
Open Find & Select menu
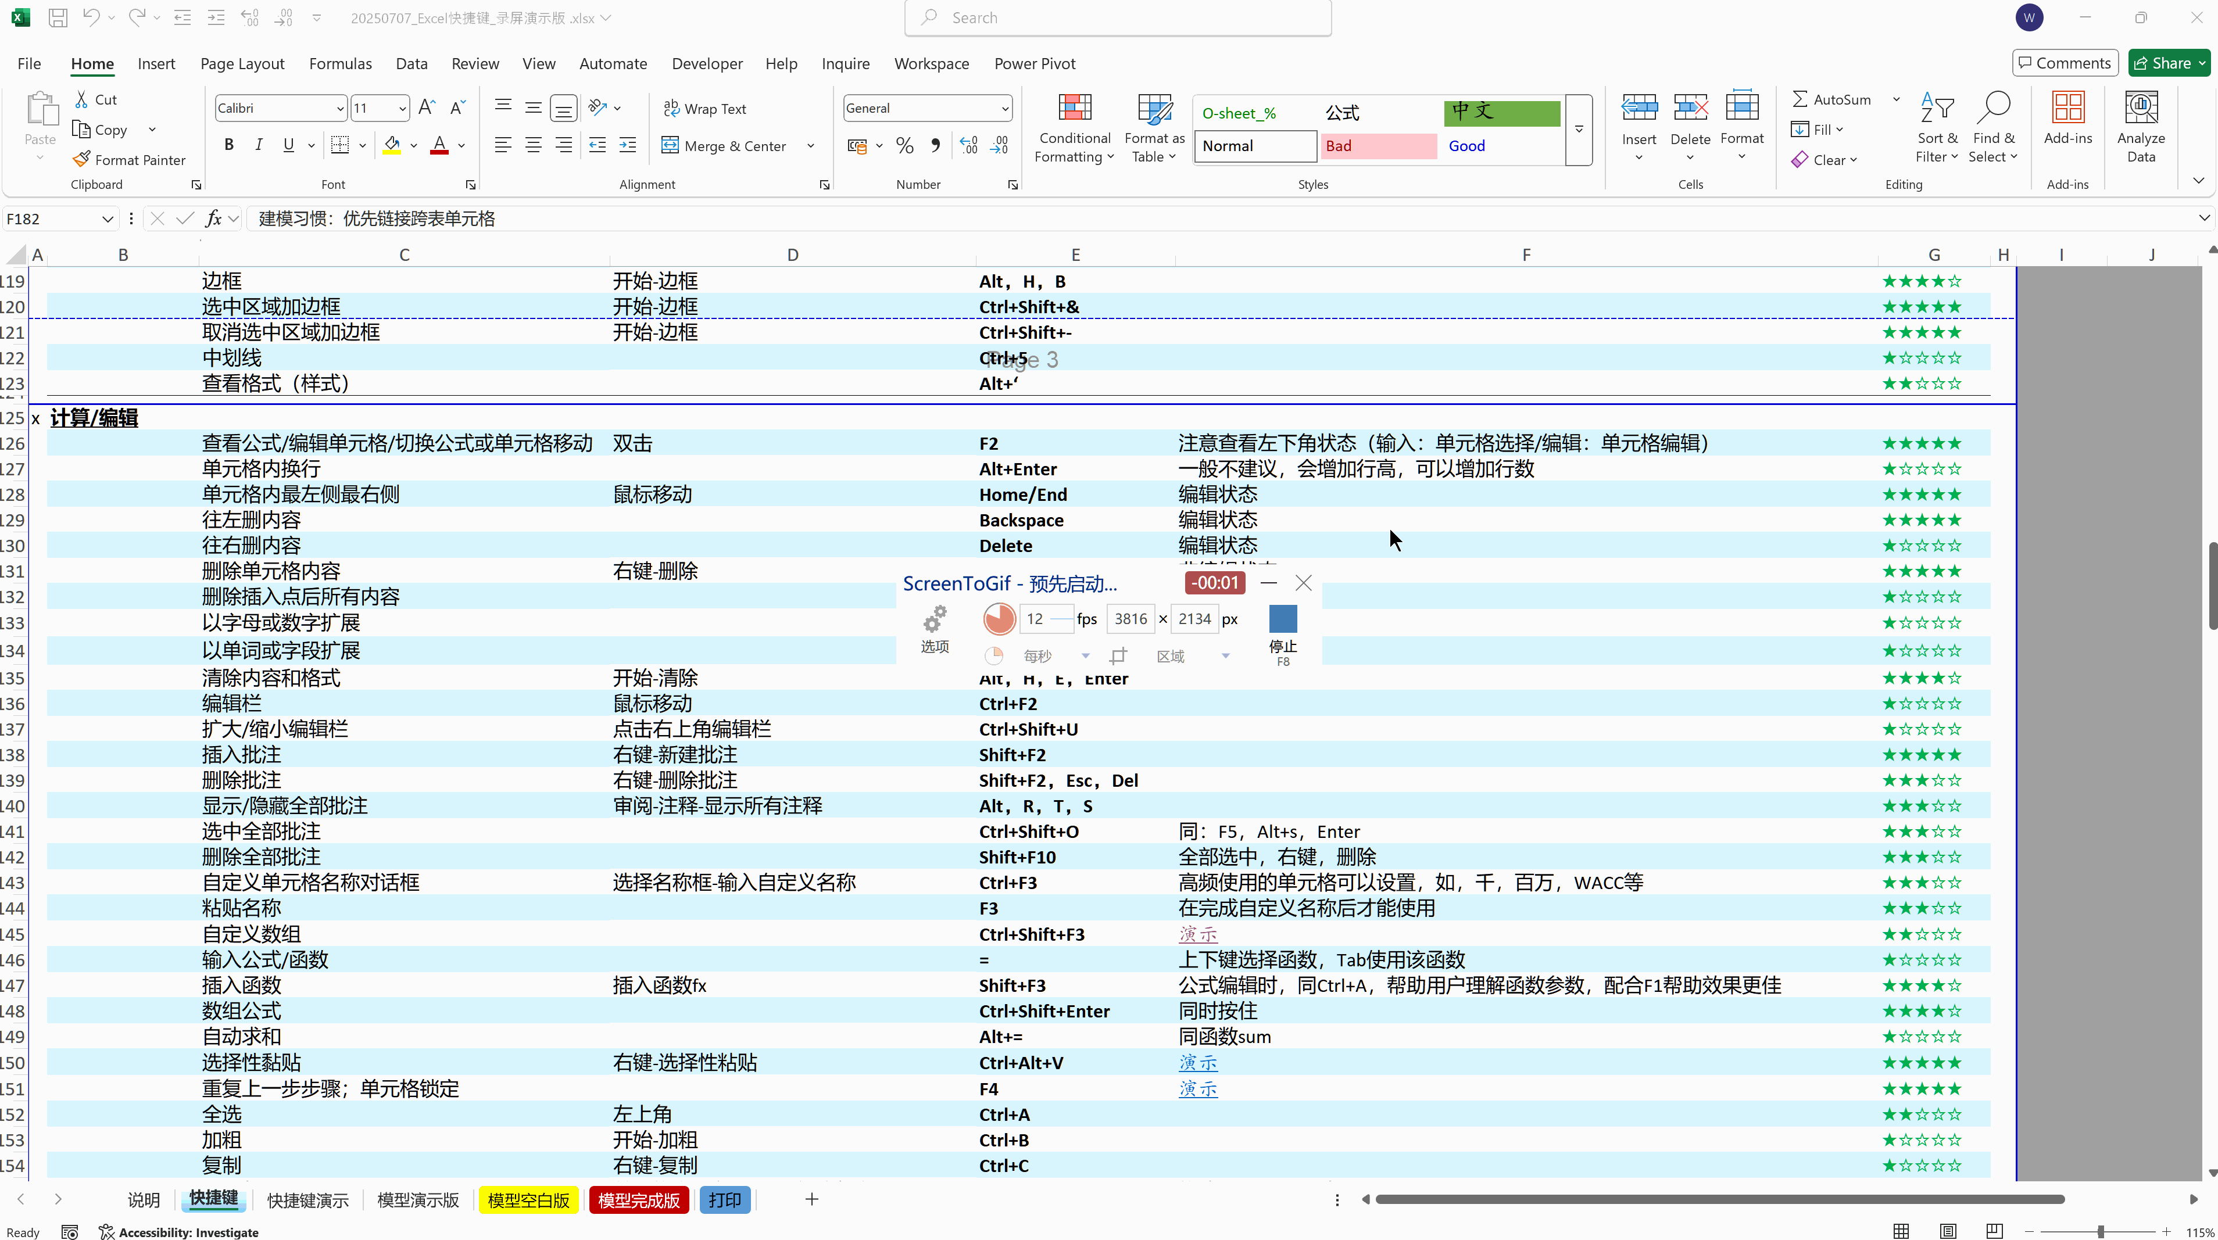(x=1993, y=127)
